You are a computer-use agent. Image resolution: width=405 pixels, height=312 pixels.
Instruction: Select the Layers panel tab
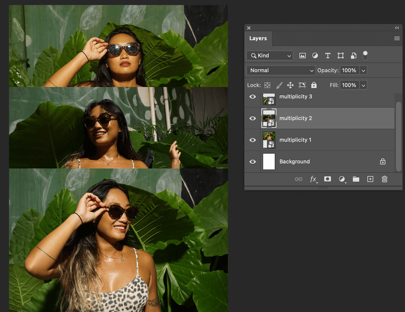(x=258, y=38)
